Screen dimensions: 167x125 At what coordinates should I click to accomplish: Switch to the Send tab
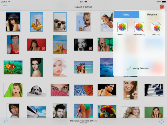click(x=126, y=14)
